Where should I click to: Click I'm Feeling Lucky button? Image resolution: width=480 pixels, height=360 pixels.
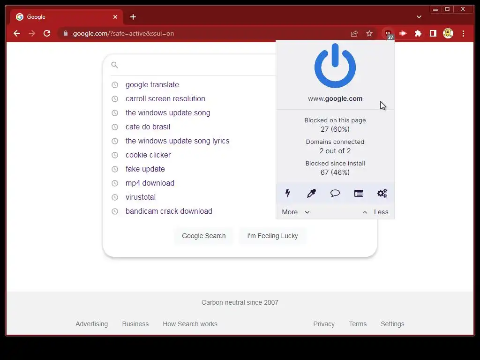[x=272, y=236]
